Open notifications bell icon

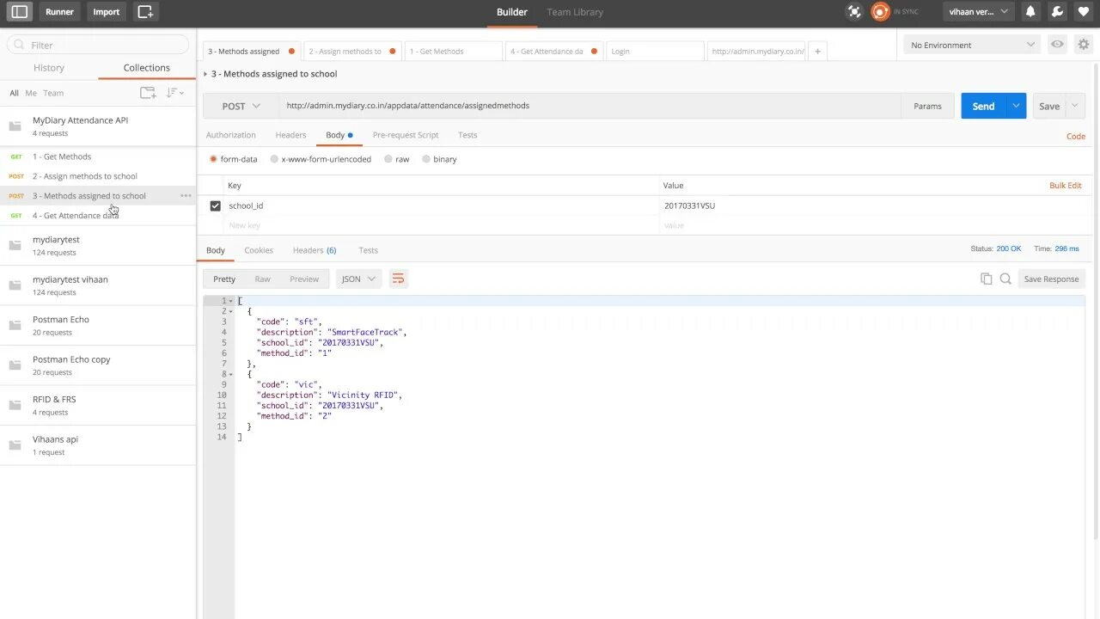click(x=1030, y=12)
